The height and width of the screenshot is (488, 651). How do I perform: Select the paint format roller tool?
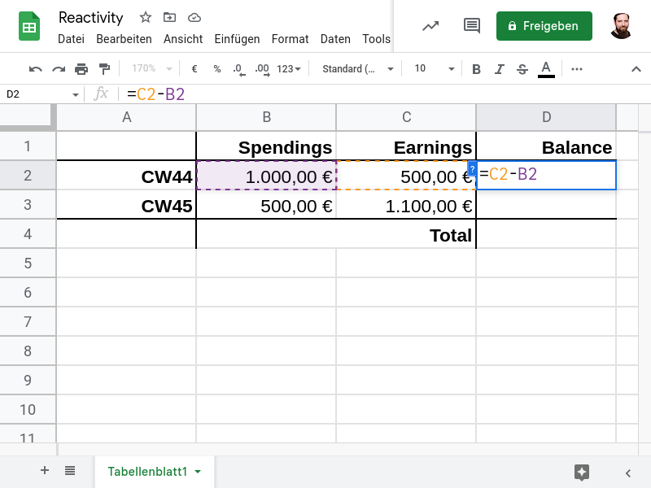(103, 69)
